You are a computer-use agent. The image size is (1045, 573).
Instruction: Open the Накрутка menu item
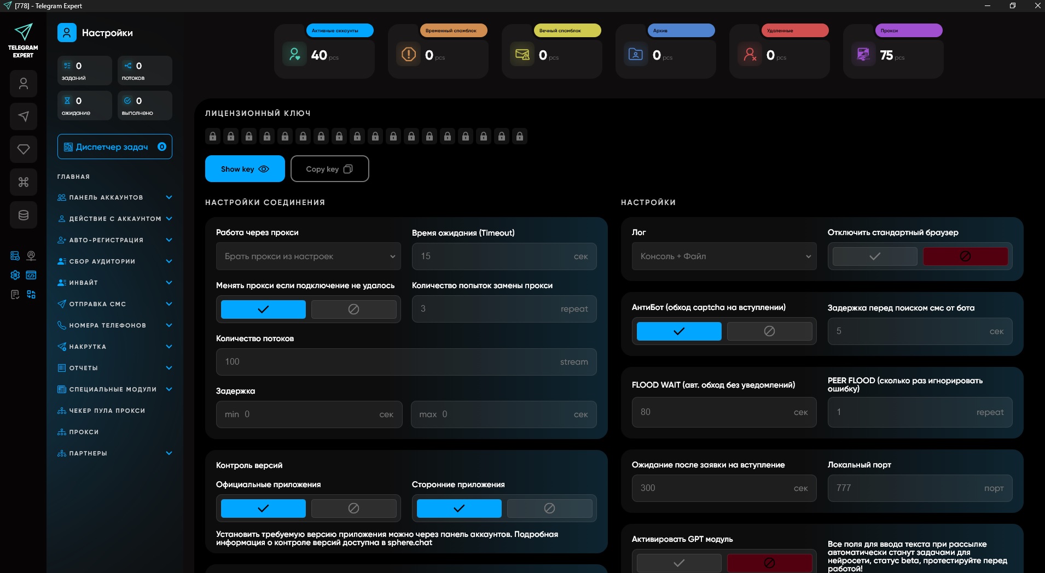(x=115, y=347)
